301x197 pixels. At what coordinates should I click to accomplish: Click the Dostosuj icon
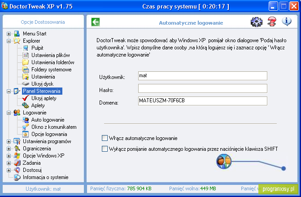tap(17, 170)
